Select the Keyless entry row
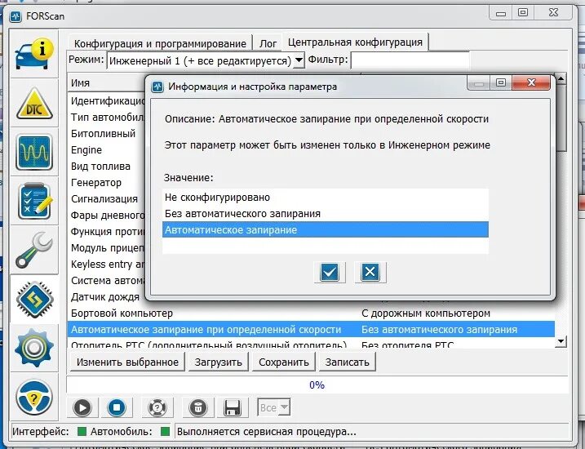Screen dimensions: 585x449 click(108, 265)
